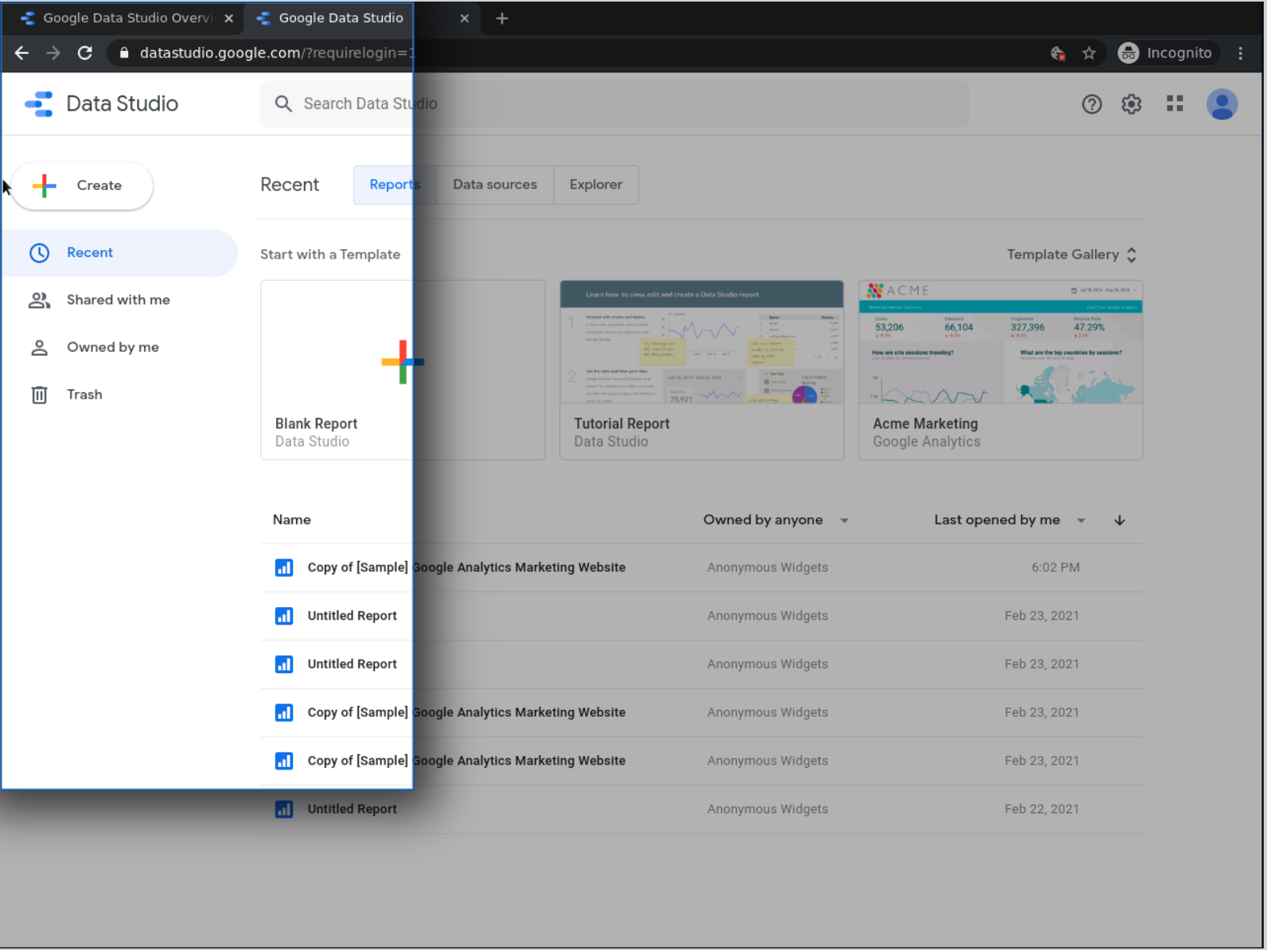Open the Owned by anyone dropdown
This screenshot has height=950, width=1267.
click(776, 520)
